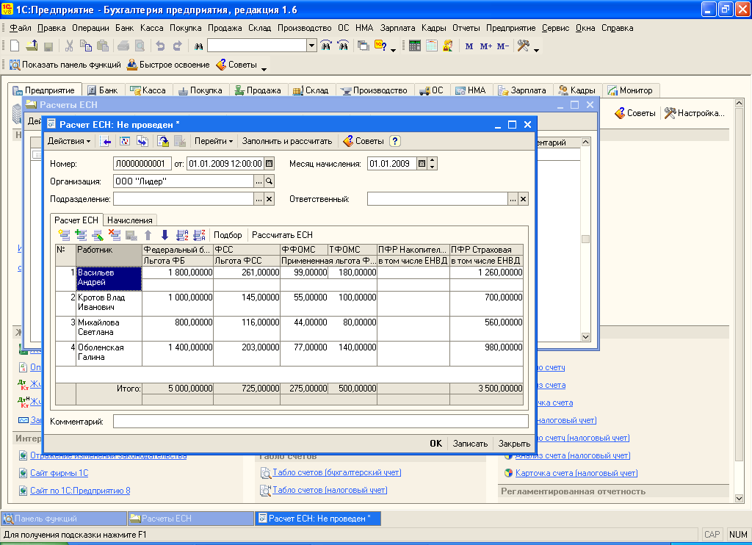
Task: Click the Записать button
Action: pyautogui.click(x=470, y=444)
